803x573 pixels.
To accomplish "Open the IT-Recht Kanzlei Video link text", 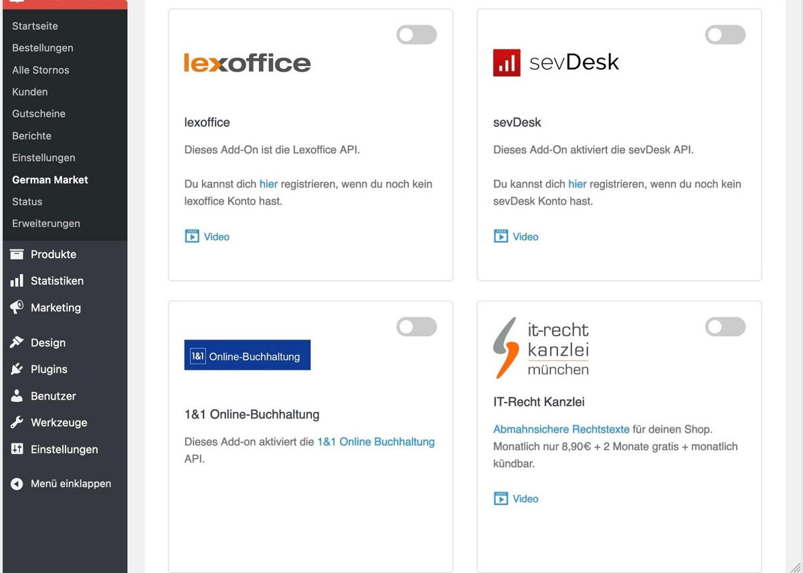I will point(525,499).
